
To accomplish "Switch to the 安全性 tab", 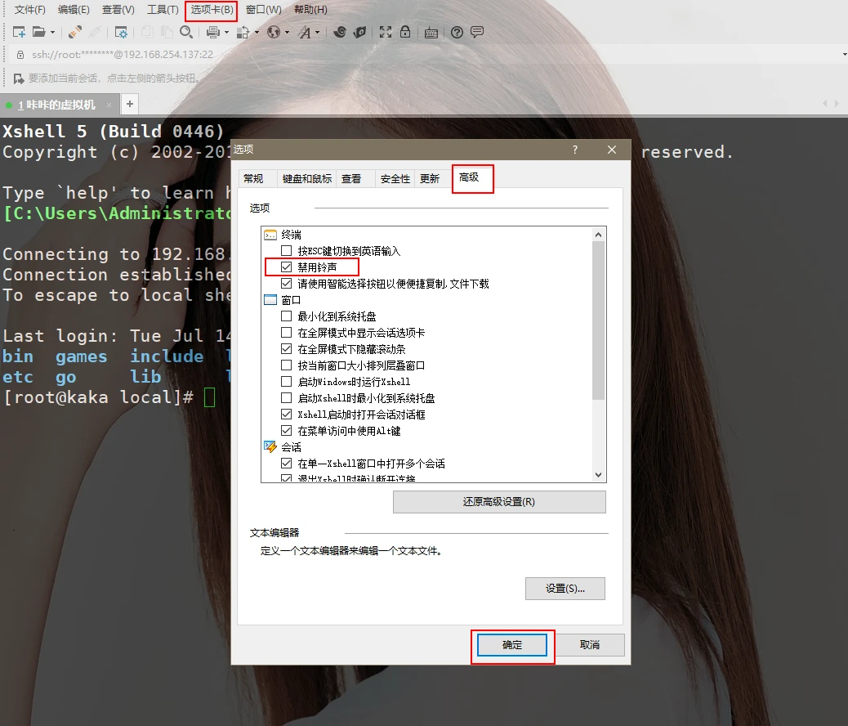I will click(395, 178).
